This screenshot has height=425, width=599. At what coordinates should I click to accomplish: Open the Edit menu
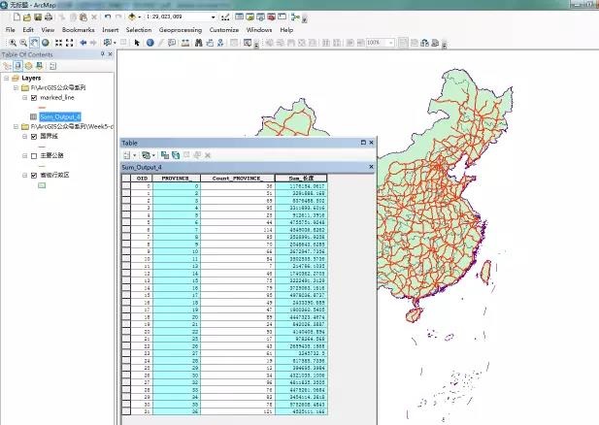pos(28,30)
